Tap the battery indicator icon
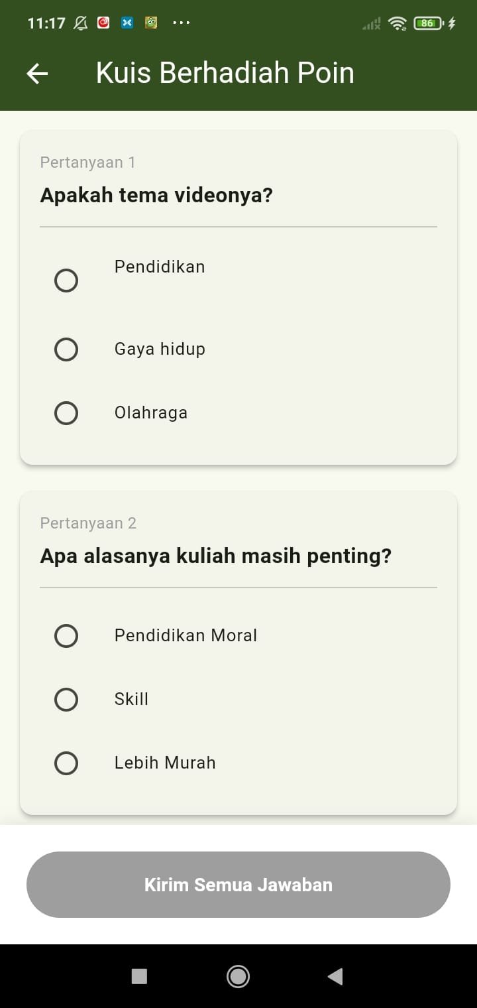The image size is (477, 1008). coord(428,24)
